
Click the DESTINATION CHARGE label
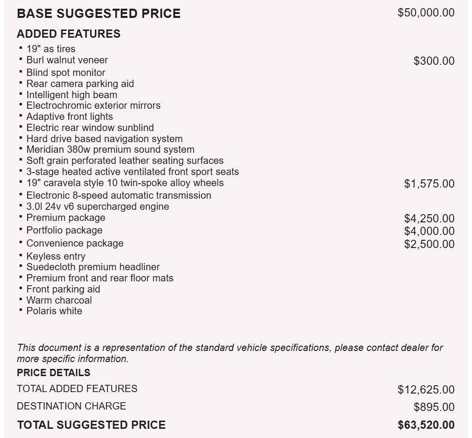(x=71, y=406)
